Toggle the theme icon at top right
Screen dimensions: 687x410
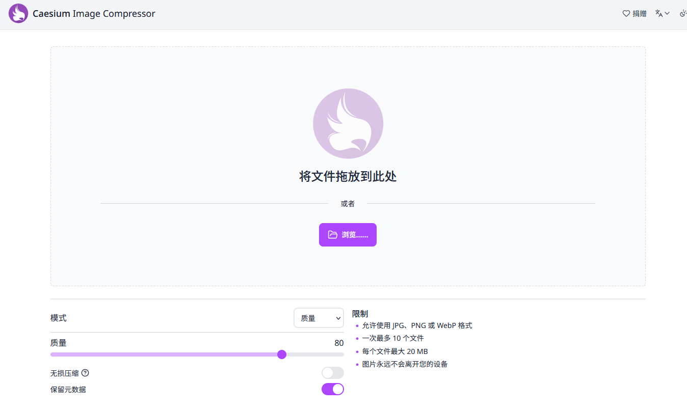coord(683,14)
